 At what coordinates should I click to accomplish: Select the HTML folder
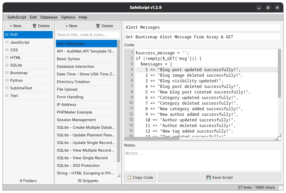[28, 57]
